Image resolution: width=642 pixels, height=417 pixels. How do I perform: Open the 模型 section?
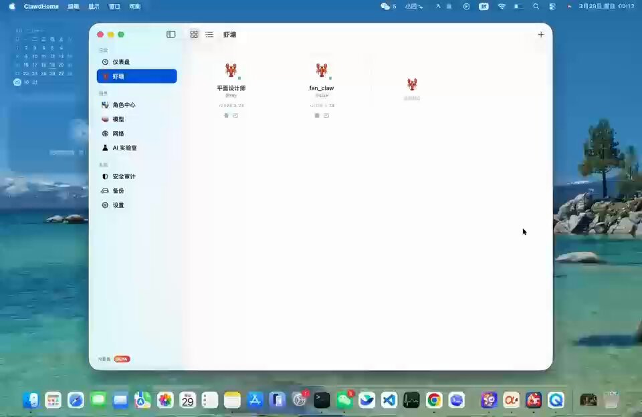click(118, 118)
